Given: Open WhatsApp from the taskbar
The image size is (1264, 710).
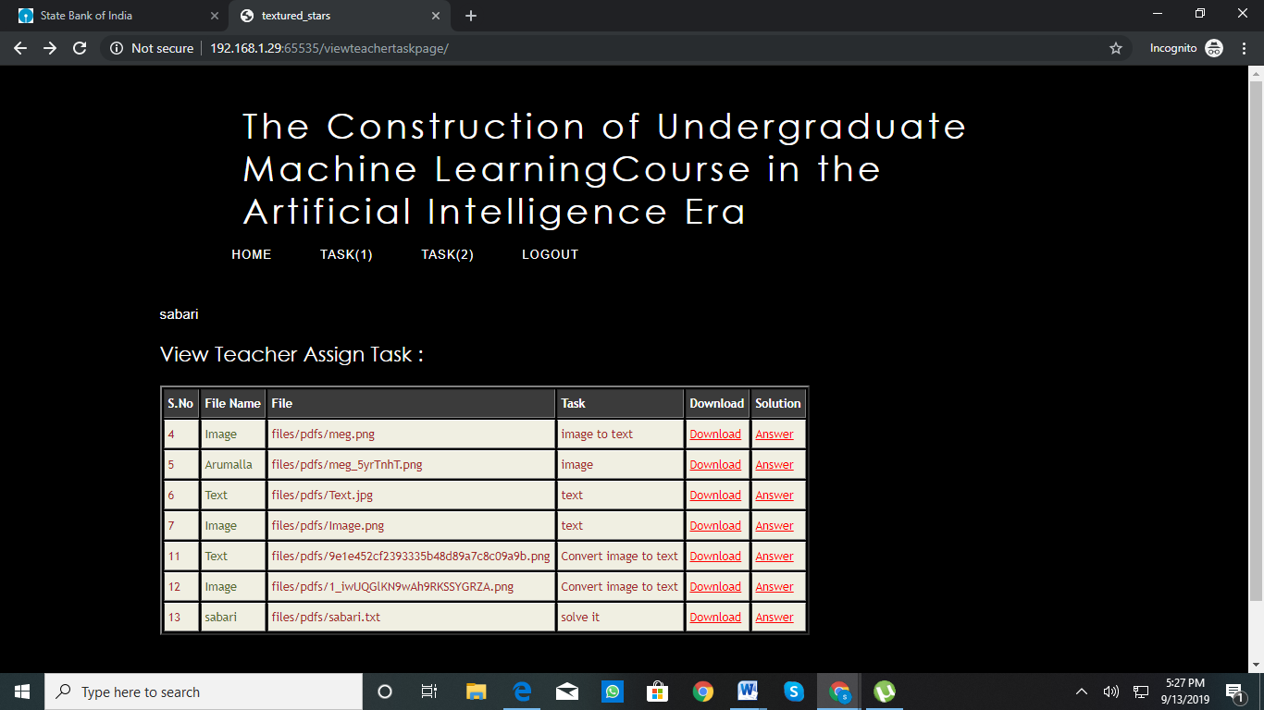Looking at the screenshot, I should point(612,692).
